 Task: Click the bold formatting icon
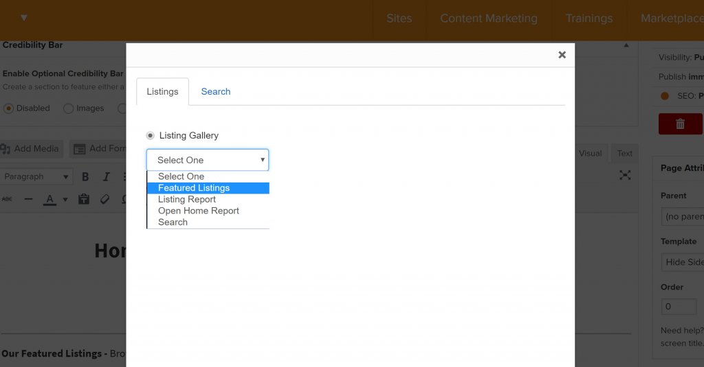click(85, 177)
